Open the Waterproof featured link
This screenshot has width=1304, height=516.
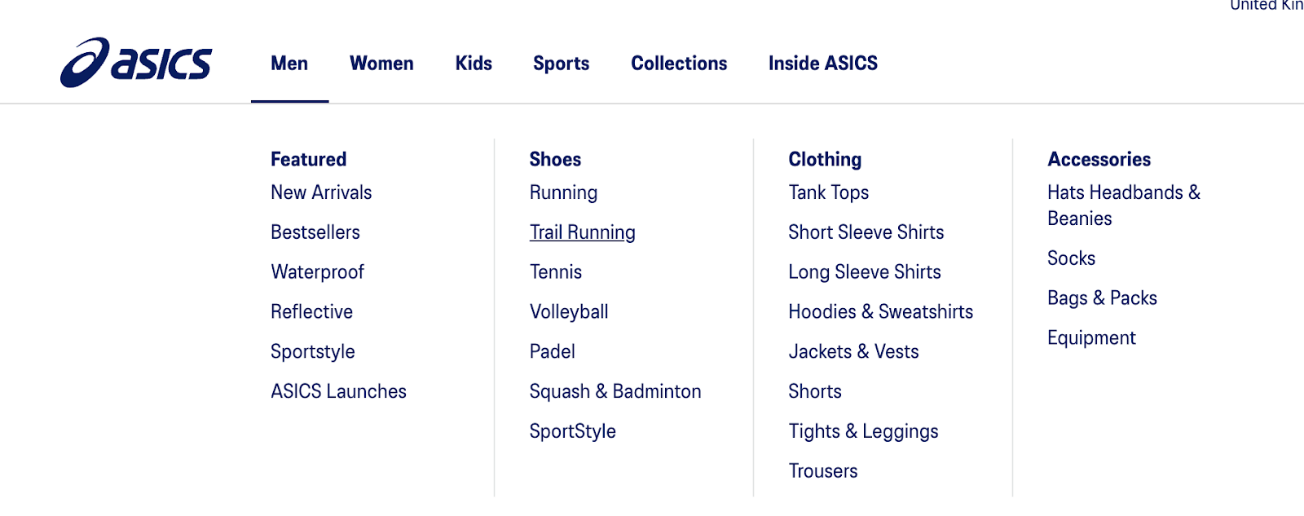[x=317, y=272]
